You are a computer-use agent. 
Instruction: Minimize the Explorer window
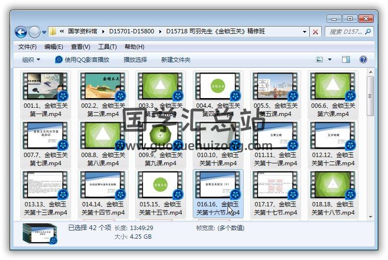point(334,19)
